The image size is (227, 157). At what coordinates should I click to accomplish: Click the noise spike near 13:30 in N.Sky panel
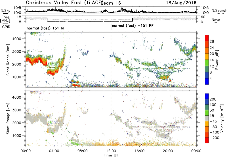122,9
